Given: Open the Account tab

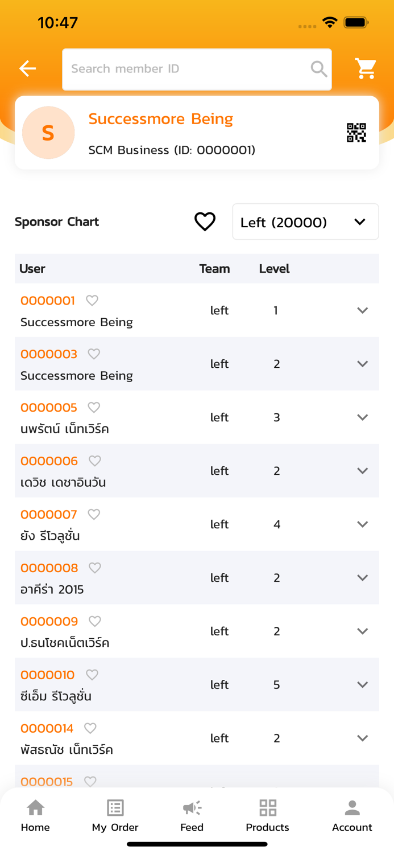Looking at the screenshot, I should (x=352, y=815).
